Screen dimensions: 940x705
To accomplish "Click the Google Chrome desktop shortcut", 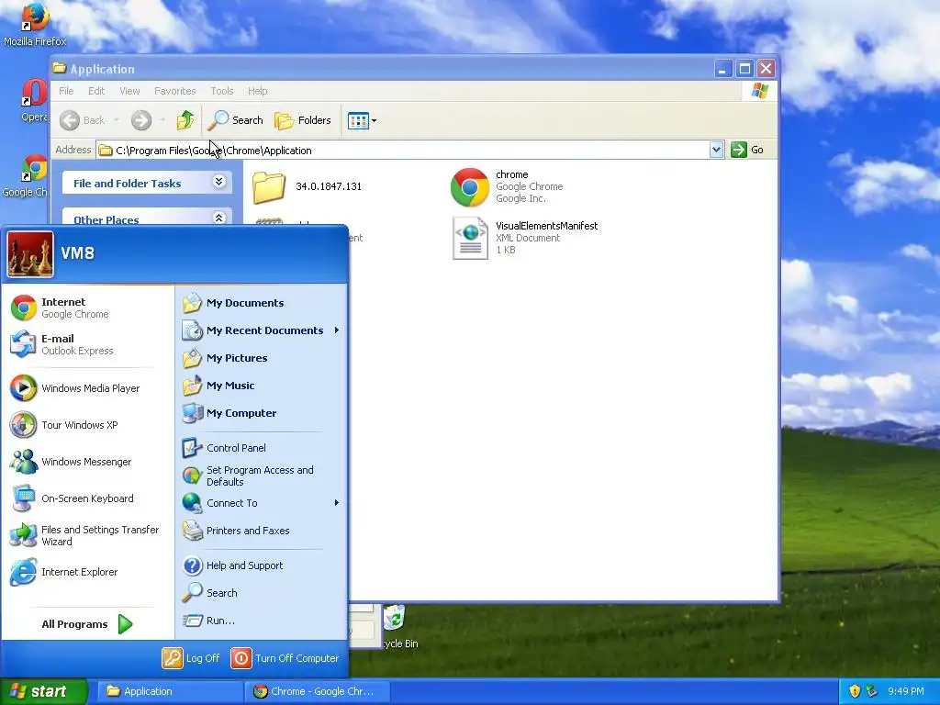I will 25,176.
